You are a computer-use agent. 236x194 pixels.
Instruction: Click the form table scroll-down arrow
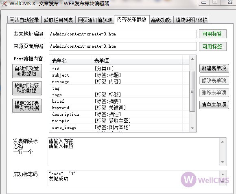[x=192, y=128]
